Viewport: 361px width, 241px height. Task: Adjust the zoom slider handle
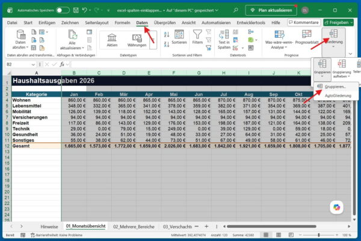pos(319,235)
